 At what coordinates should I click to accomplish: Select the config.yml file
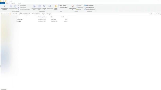[20, 19]
